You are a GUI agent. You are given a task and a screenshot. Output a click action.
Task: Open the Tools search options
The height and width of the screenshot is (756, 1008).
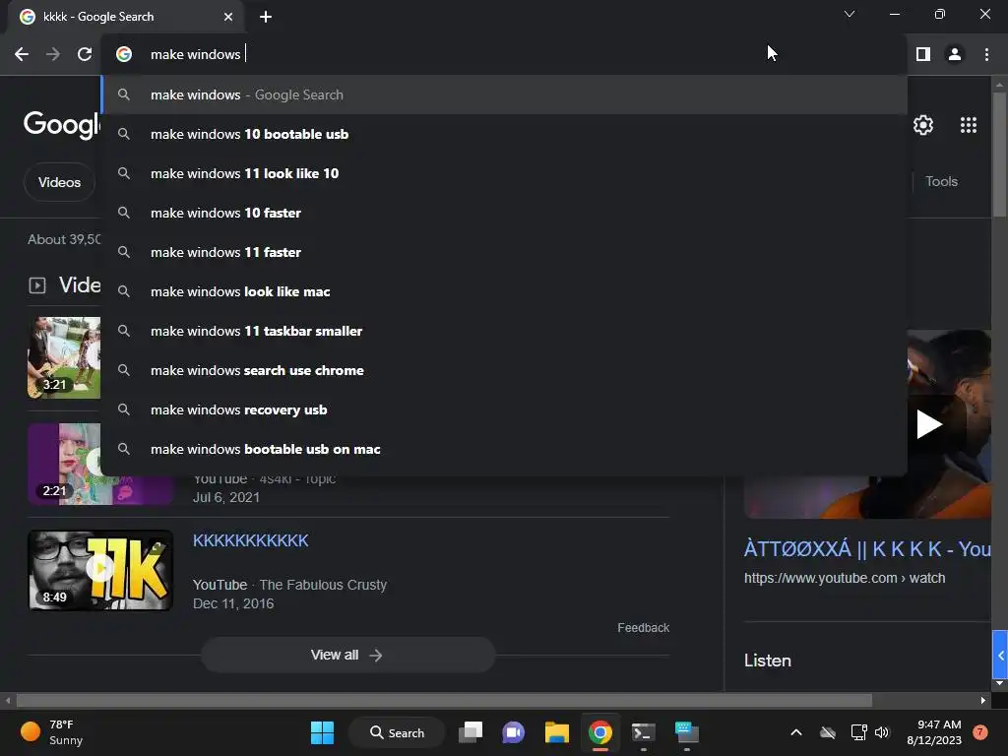pyautogui.click(x=941, y=182)
